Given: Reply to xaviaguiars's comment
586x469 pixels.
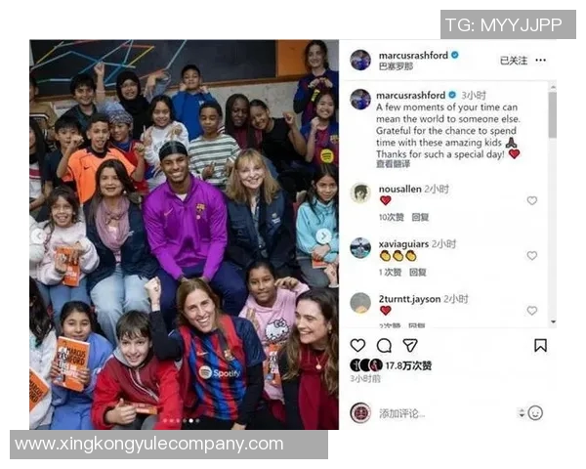Looking at the screenshot, I should click(x=417, y=272).
